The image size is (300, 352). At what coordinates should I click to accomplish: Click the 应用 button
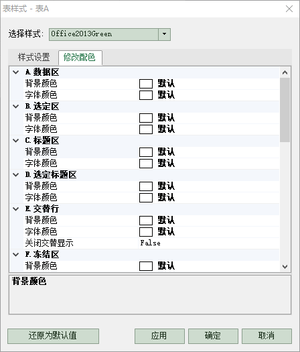click(x=159, y=336)
